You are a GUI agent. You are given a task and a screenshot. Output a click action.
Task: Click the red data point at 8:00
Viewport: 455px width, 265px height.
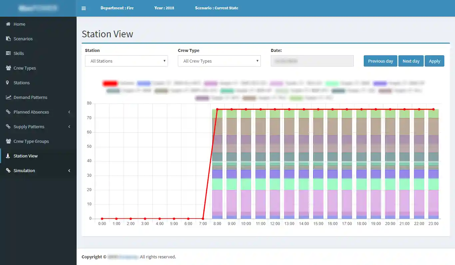[217, 109]
